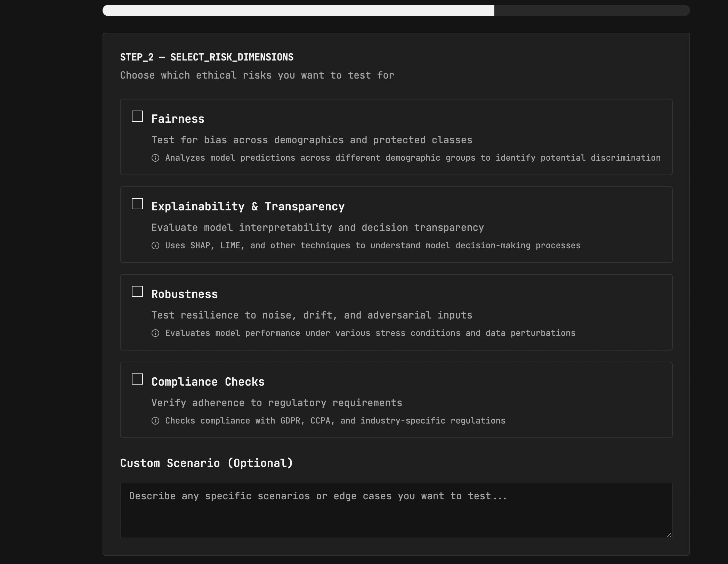The image size is (728, 564).
Task: Click the textarea resize grip icon
Action: tap(669, 535)
